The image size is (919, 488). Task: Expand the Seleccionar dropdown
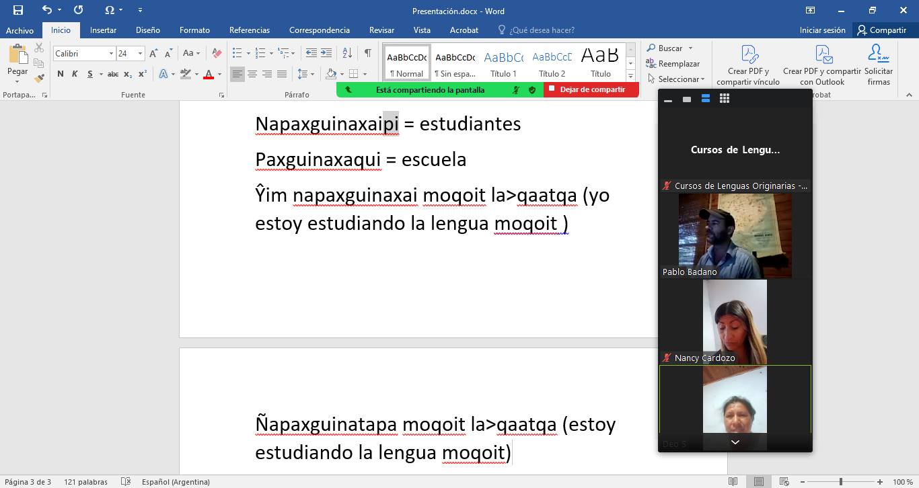tap(681, 79)
